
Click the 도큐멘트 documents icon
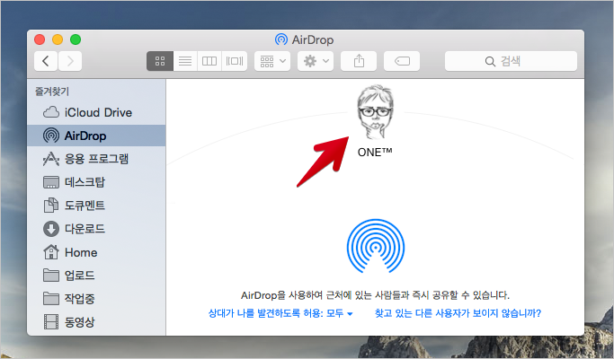point(51,206)
